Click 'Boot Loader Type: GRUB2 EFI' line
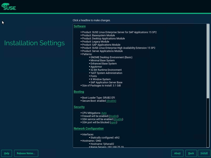The width and height of the screenshot is (211, 158). (98, 98)
